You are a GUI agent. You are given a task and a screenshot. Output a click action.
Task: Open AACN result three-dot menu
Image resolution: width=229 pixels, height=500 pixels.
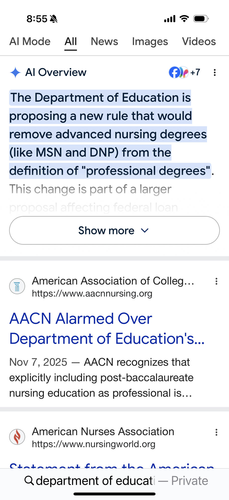[x=216, y=281]
